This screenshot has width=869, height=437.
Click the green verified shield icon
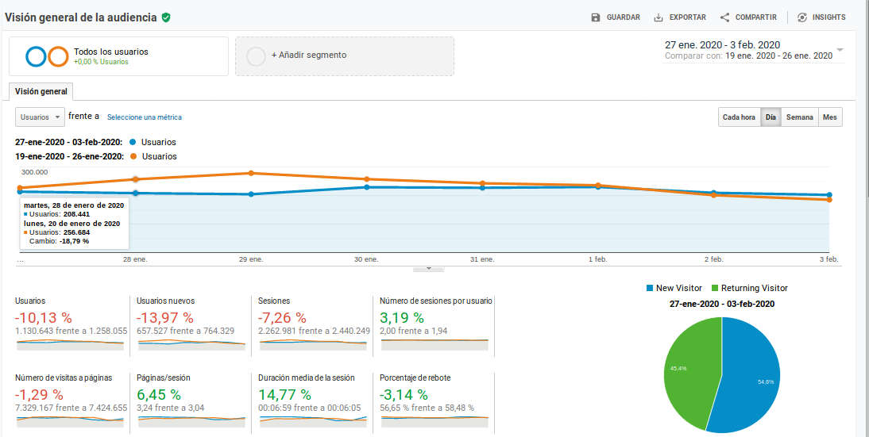pos(166,17)
